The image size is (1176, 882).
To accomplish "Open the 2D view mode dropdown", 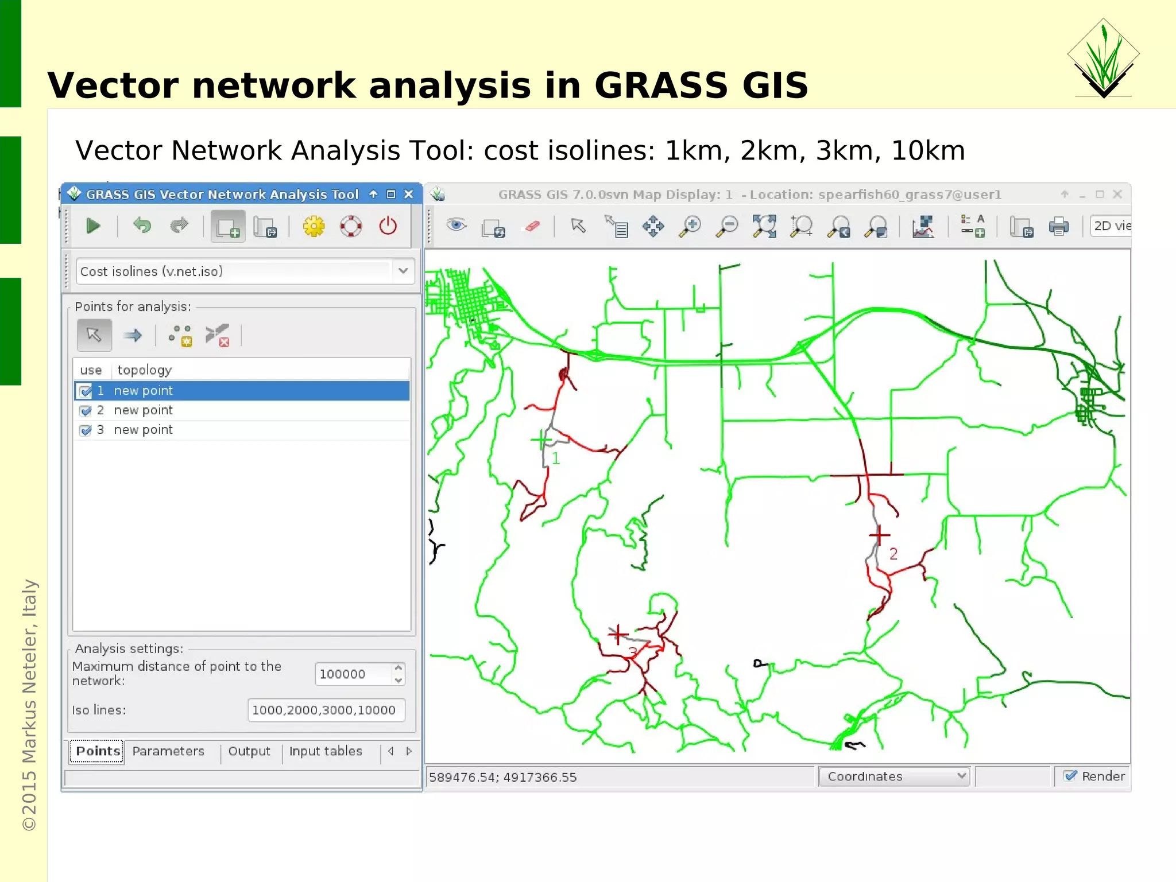I will 1111,226.
